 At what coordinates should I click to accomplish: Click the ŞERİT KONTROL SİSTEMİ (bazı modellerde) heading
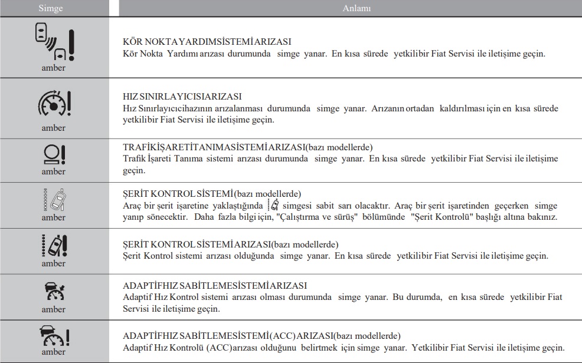(x=212, y=194)
